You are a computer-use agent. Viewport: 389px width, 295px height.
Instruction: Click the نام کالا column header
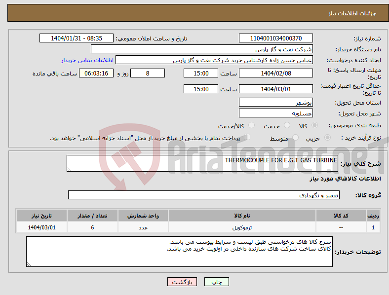(x=242, y=216)
